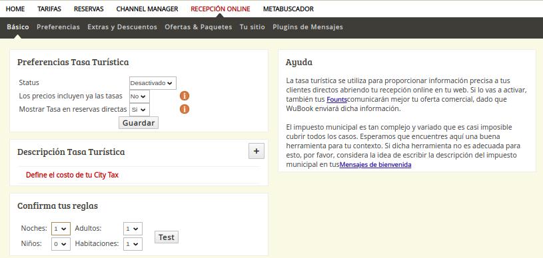Click the Habitaciones label

tap(97, 243)
